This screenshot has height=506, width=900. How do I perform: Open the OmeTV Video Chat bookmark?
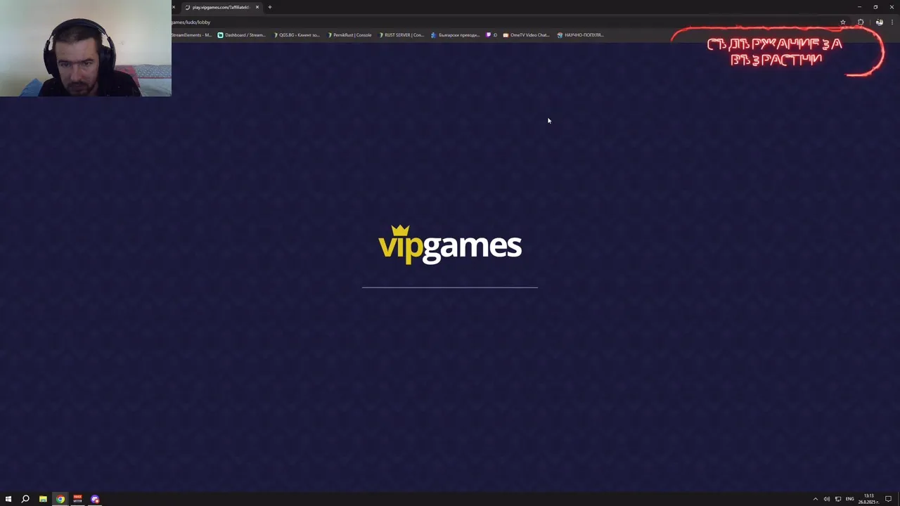pos(526,34)
